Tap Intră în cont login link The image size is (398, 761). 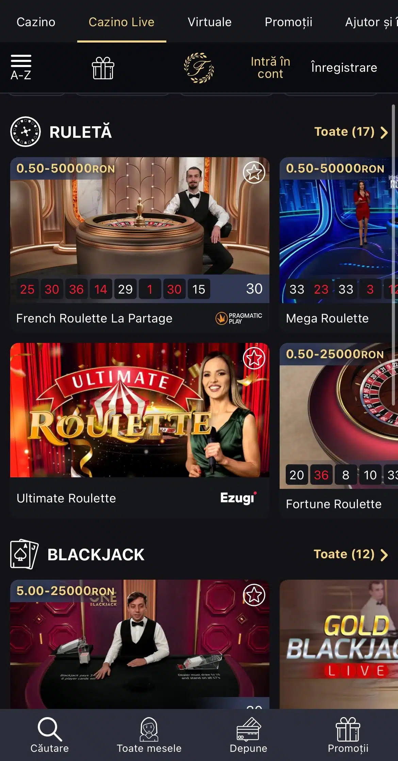tap(270, 68)
